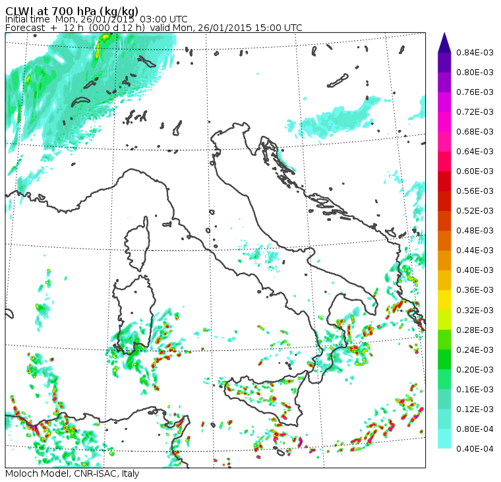Click the 0.28E-03 colorbar label
501x482 pixels.
click(475, 330)
